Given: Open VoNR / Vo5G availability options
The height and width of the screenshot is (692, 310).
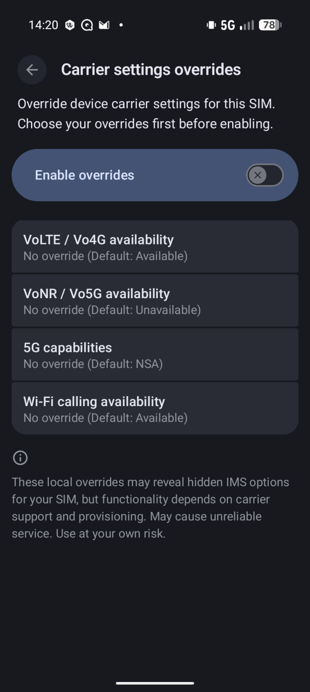Looking at the screenshot, I should (x=155, y=300).
